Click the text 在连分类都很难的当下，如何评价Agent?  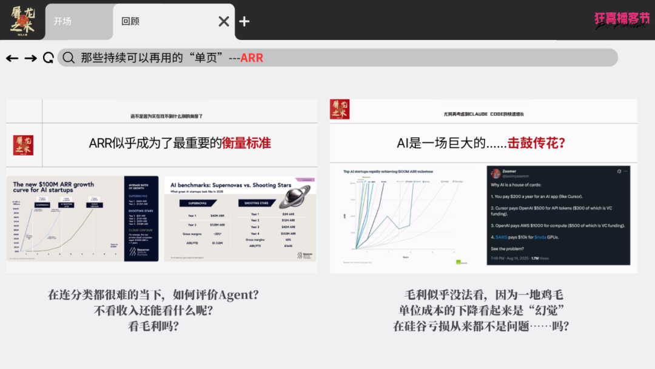tap(153, 294)
